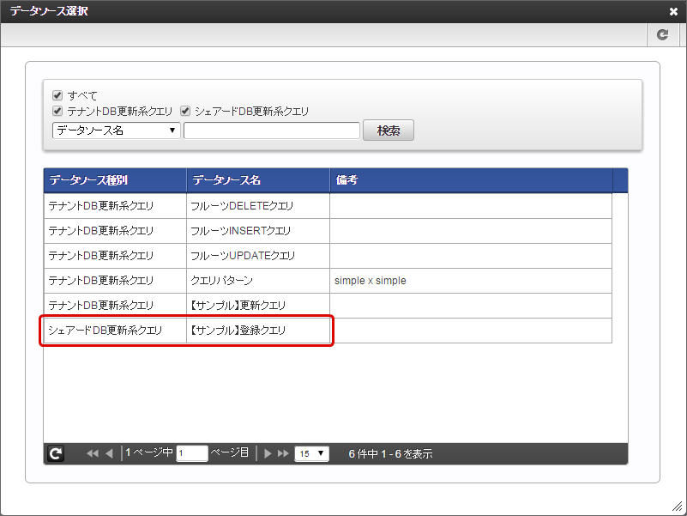Click the refresh icon in top toolbar
The height and width of the screenshot is (516, 687).
(662, 34)
